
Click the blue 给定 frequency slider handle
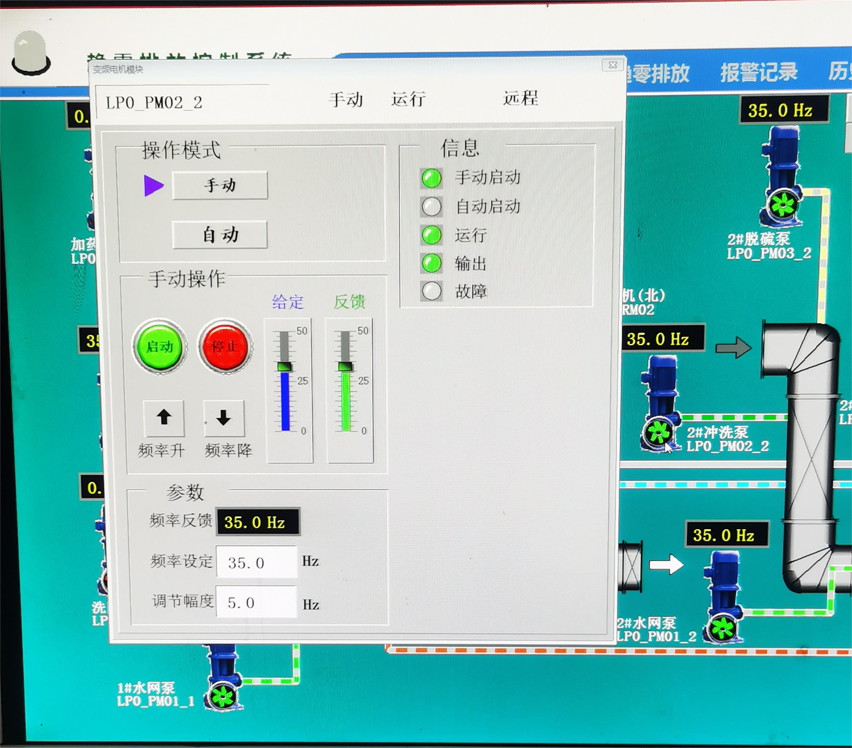[285, 367]
